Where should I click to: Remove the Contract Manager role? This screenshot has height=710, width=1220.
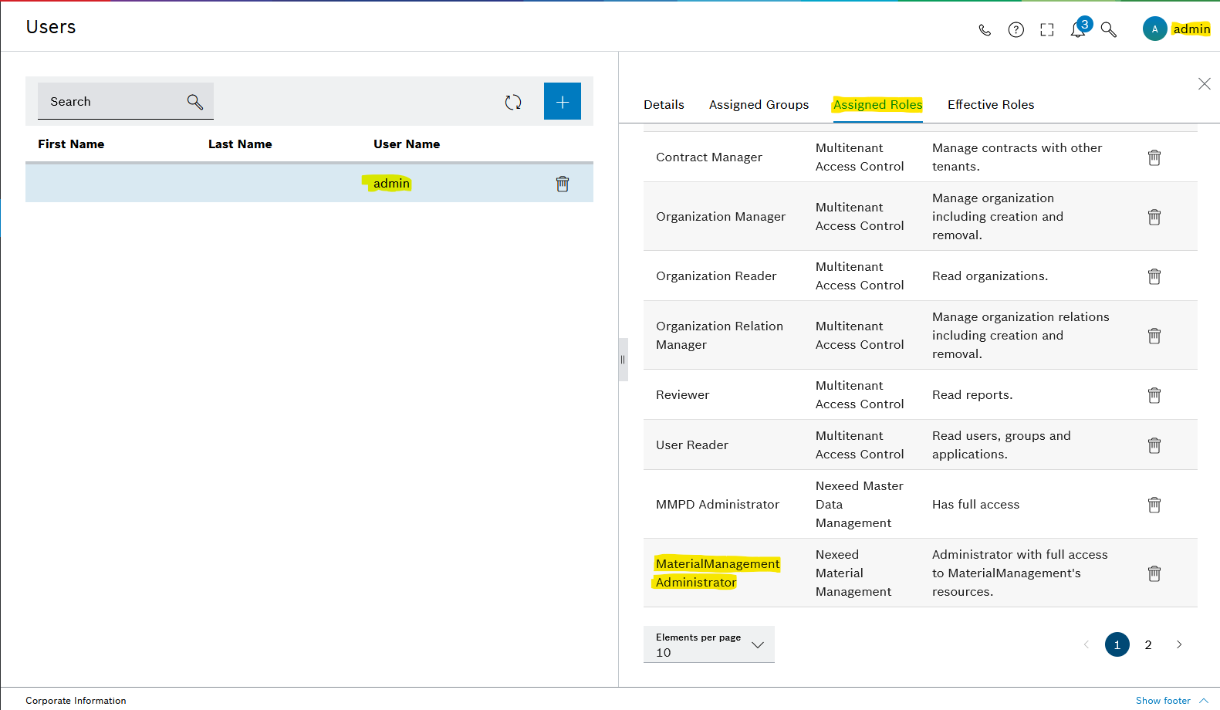pyautogui.click(x=1154, y=157)
